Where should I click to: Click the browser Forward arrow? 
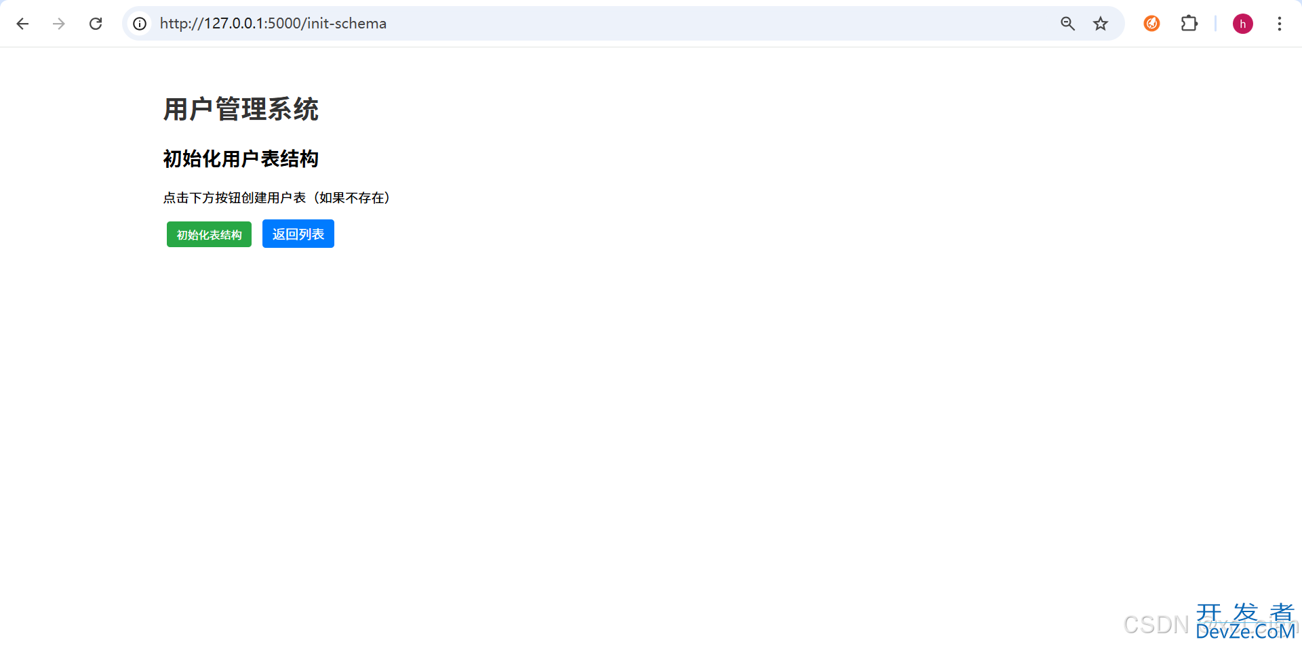[59, 24]
